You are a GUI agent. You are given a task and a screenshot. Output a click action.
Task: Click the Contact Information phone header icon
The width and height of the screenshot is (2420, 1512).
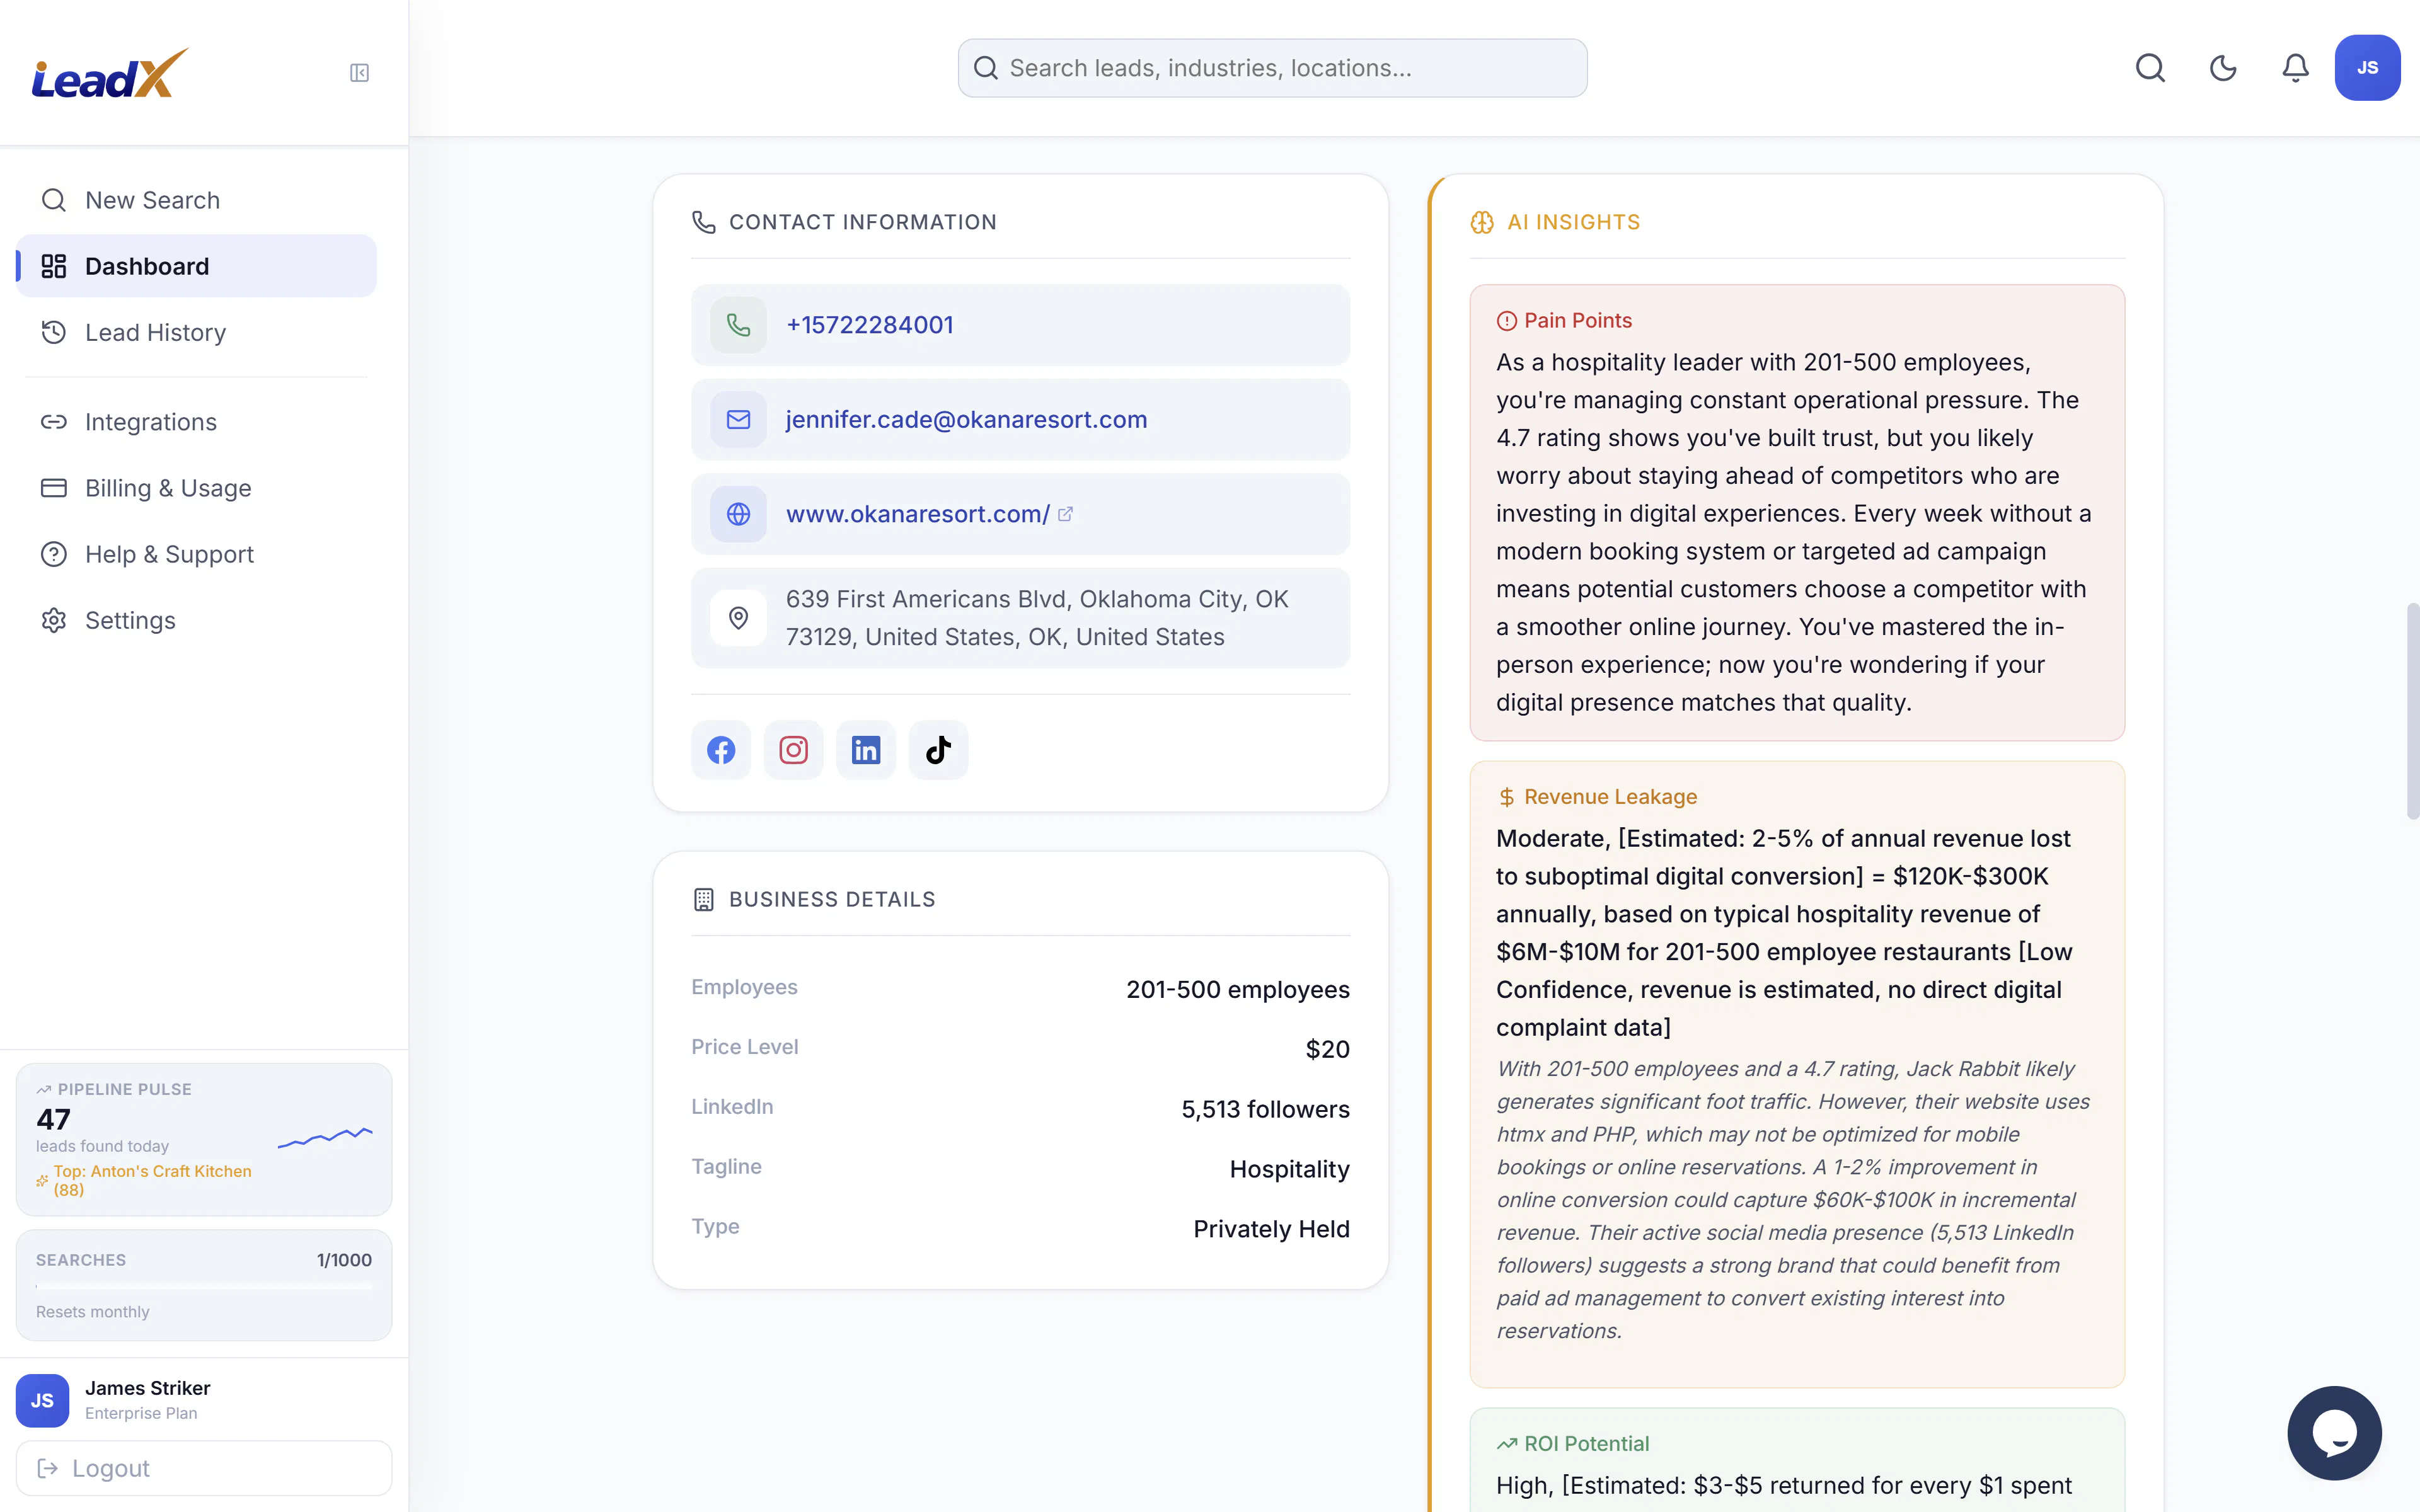coord(704,222)
